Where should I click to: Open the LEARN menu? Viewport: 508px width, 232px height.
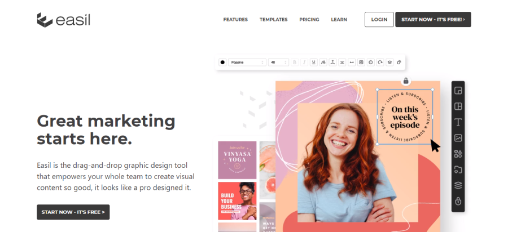(339, 20)
